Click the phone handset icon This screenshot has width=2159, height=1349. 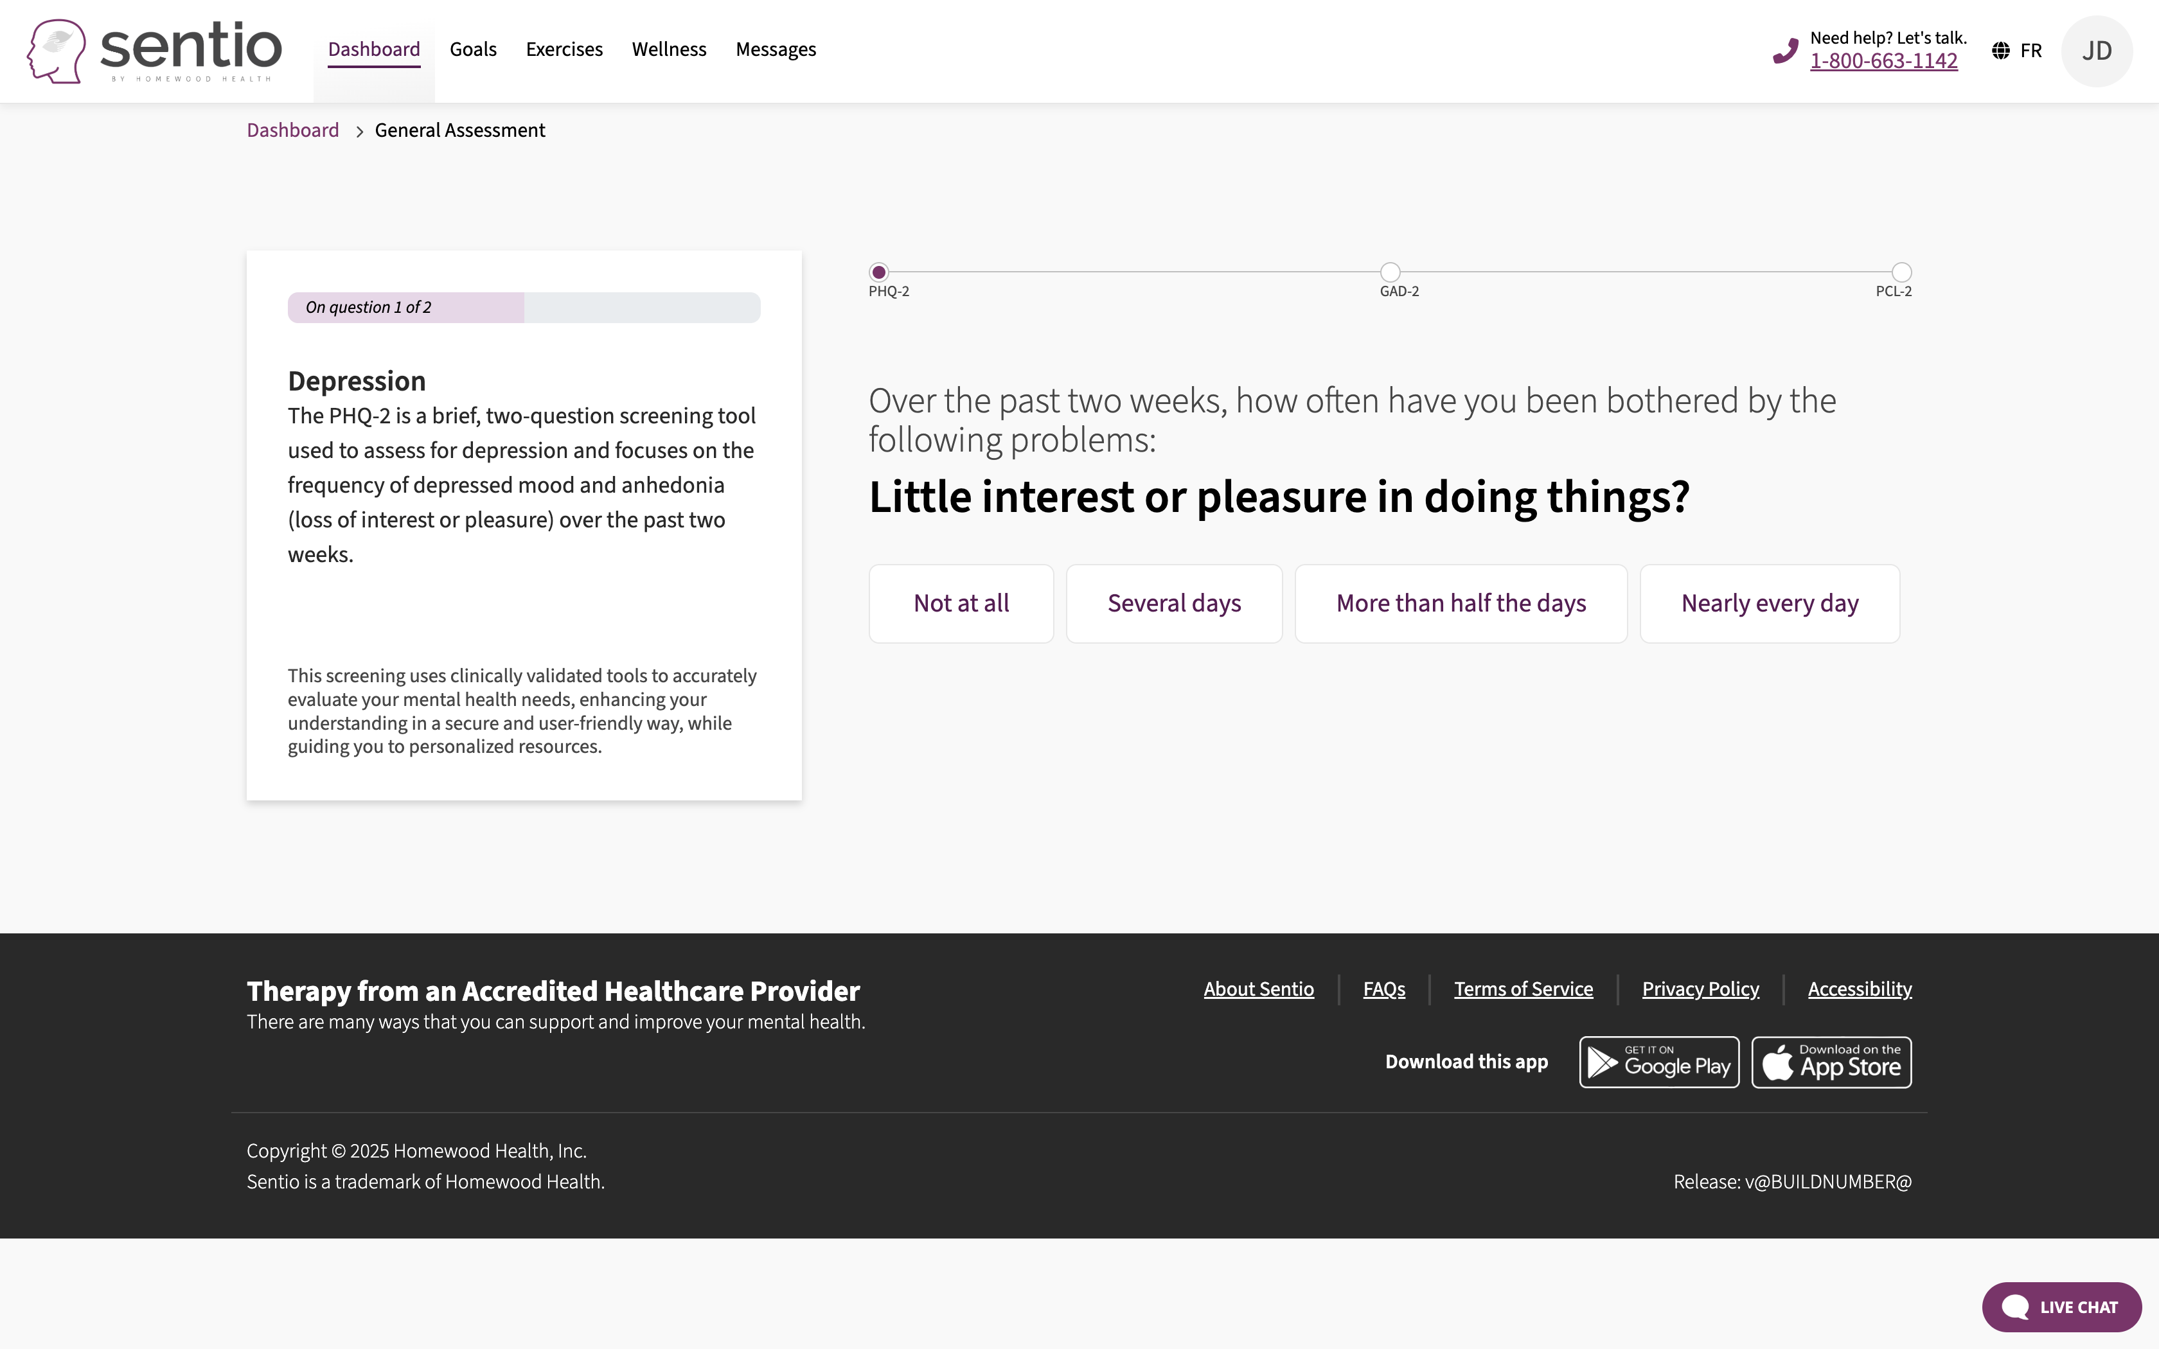tap(1785, 51)
